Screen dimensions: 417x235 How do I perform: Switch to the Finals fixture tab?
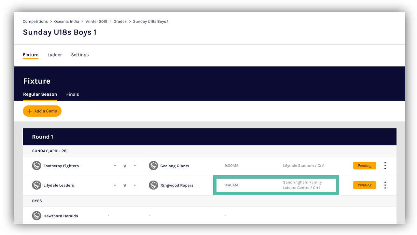73,94
